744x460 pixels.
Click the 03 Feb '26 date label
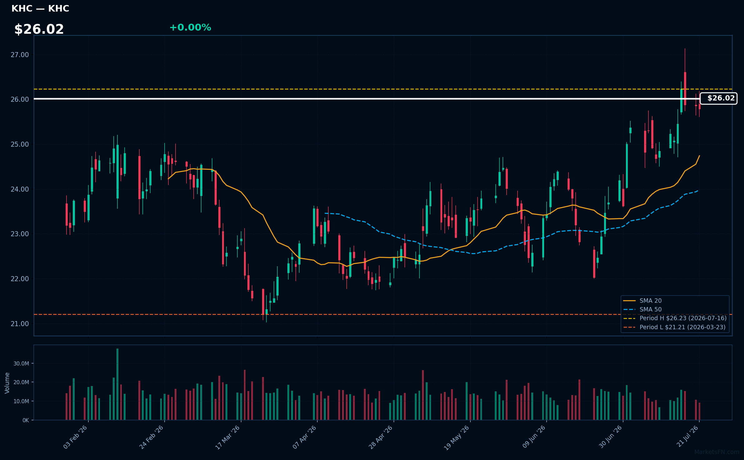(x=75, y=437)
